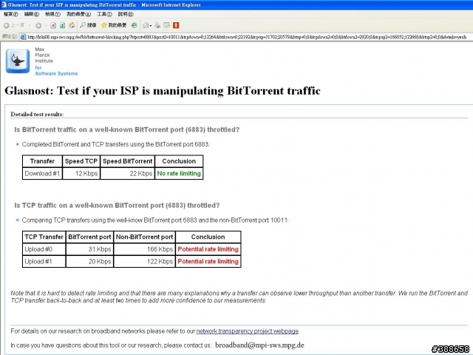The image size is (473, 355).
Task: Click the '12 Kbps' Speed TCP cell
Action: click(81, 174)
